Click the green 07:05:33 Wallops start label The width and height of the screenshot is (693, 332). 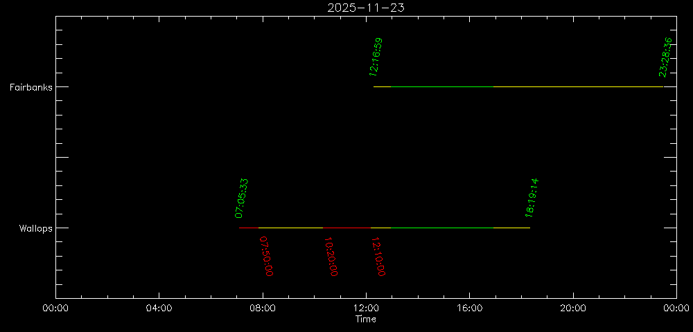(242, 199)
